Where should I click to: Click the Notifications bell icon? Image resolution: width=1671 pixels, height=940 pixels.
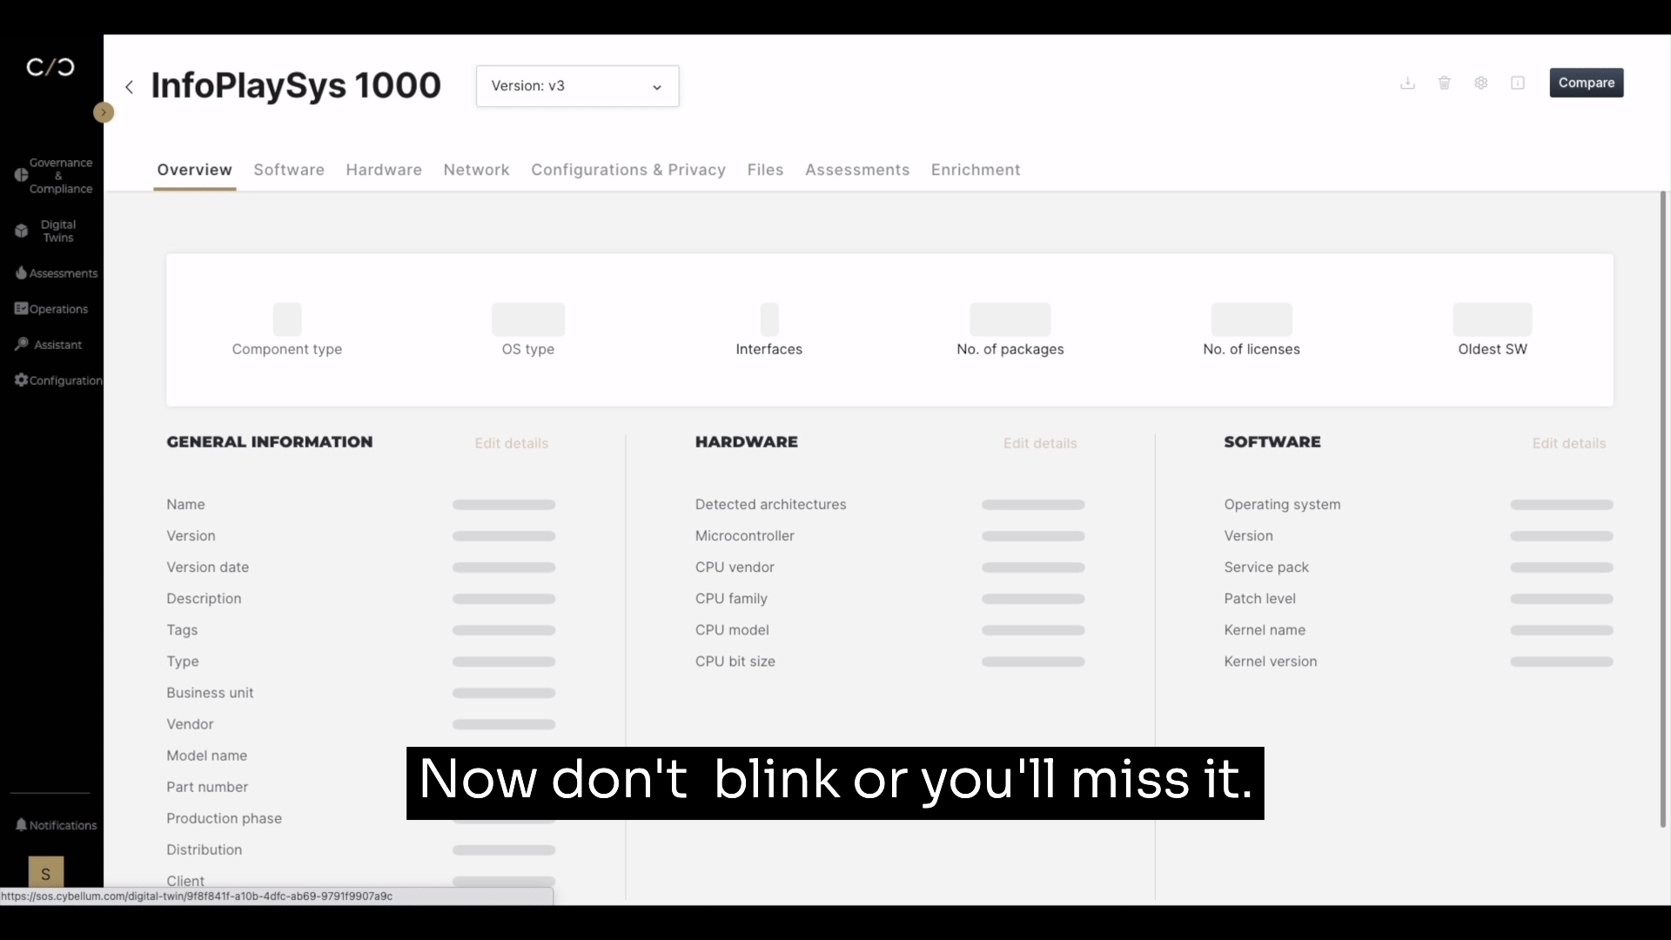click(22, 824)
